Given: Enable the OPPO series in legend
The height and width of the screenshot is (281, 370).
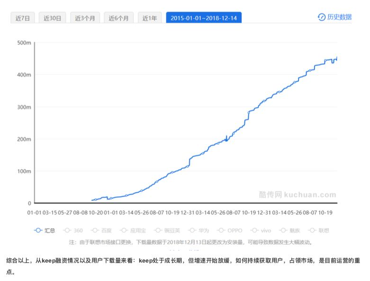Looking at the screenshot, I should click(230, 230).
